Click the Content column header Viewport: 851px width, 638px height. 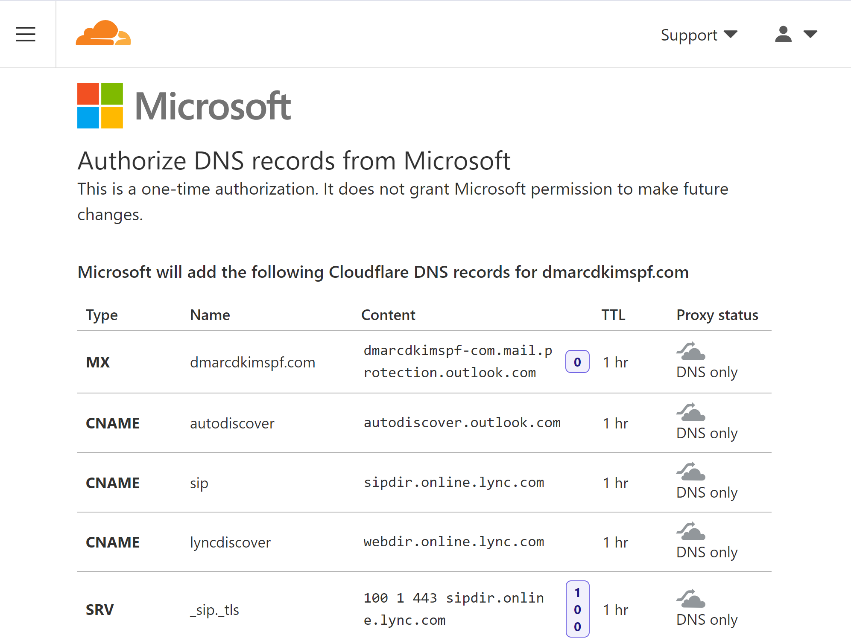tap(388, 315)
